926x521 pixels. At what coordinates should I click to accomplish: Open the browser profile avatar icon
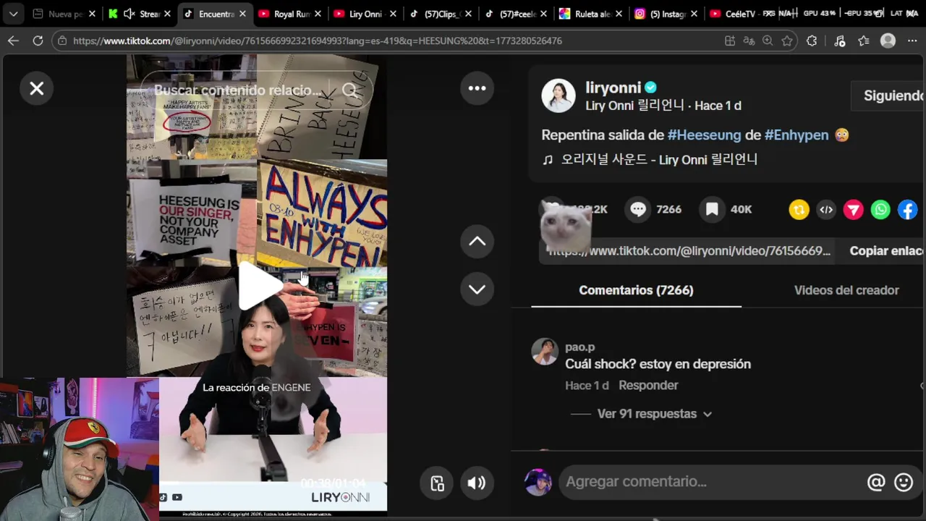pos(888,41)
